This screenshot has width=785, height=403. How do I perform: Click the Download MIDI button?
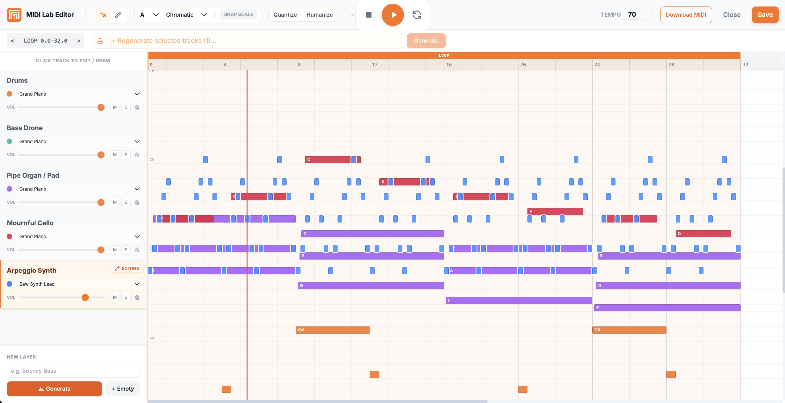click(x=686, y=15)
